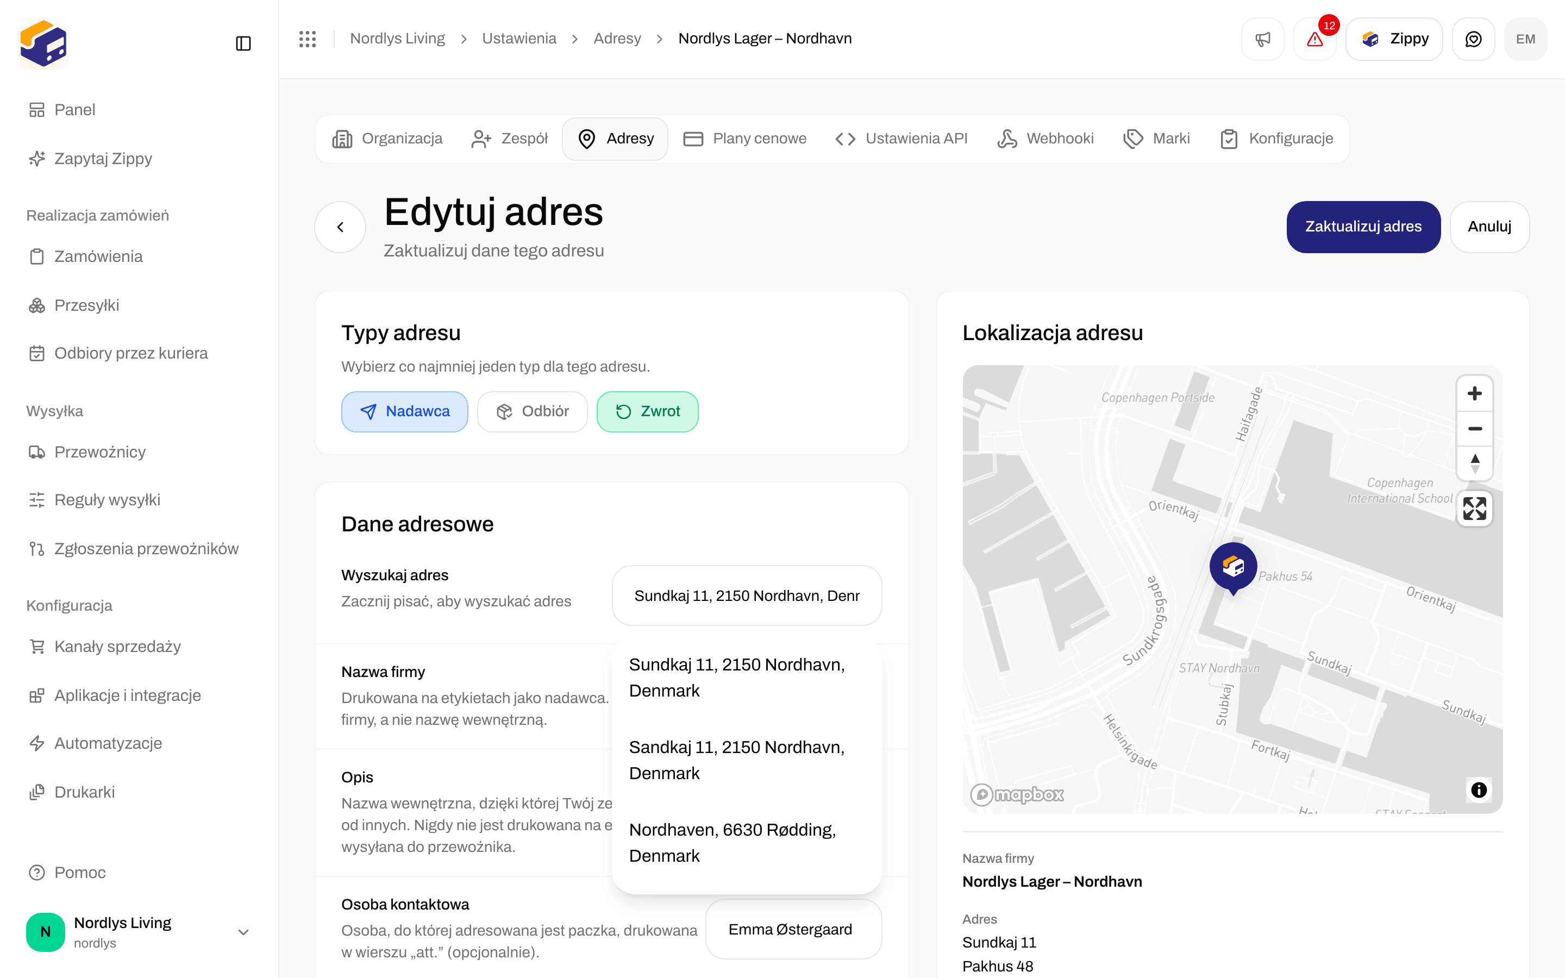Screen dimensions: 1565x978
Task: Open the Webhooki tab
Action: 1045,139
